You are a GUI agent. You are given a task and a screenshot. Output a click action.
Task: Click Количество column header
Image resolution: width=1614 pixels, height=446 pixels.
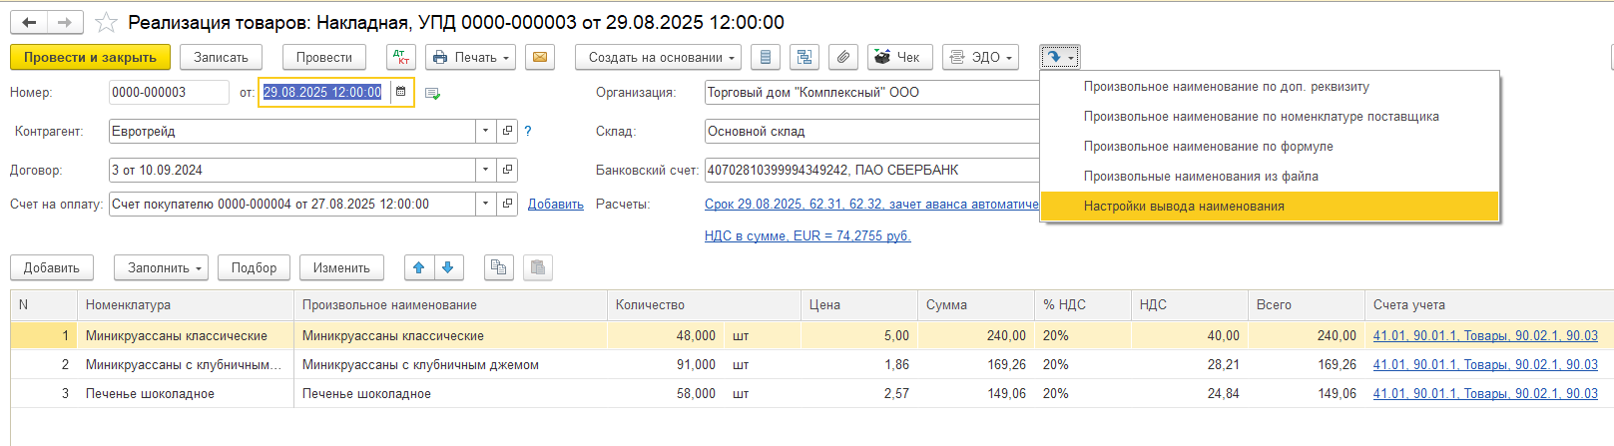coord(705,305)
